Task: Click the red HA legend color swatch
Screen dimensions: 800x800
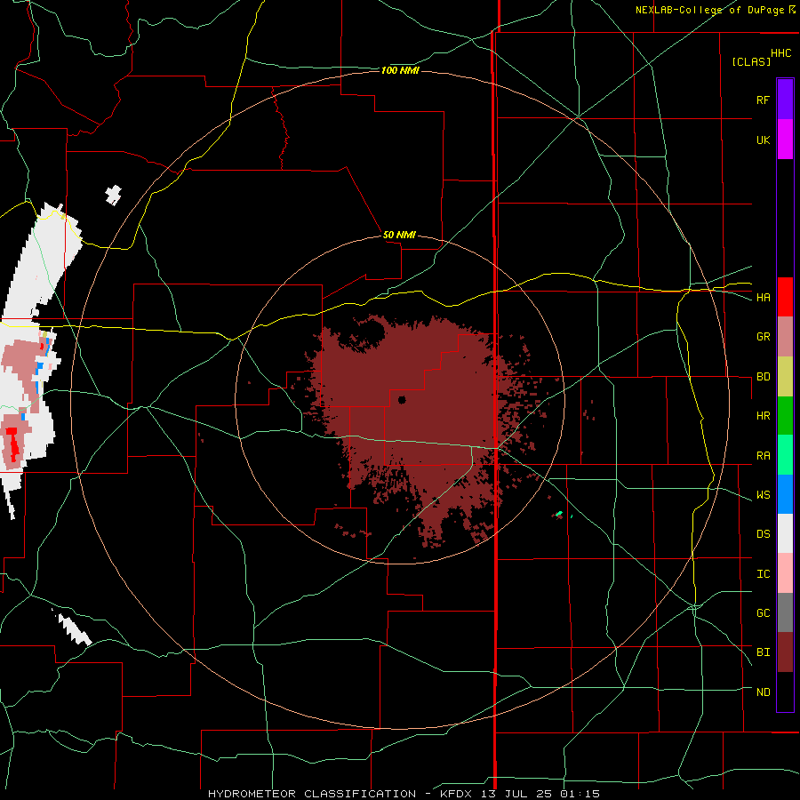Action: (x=785, y=297)
